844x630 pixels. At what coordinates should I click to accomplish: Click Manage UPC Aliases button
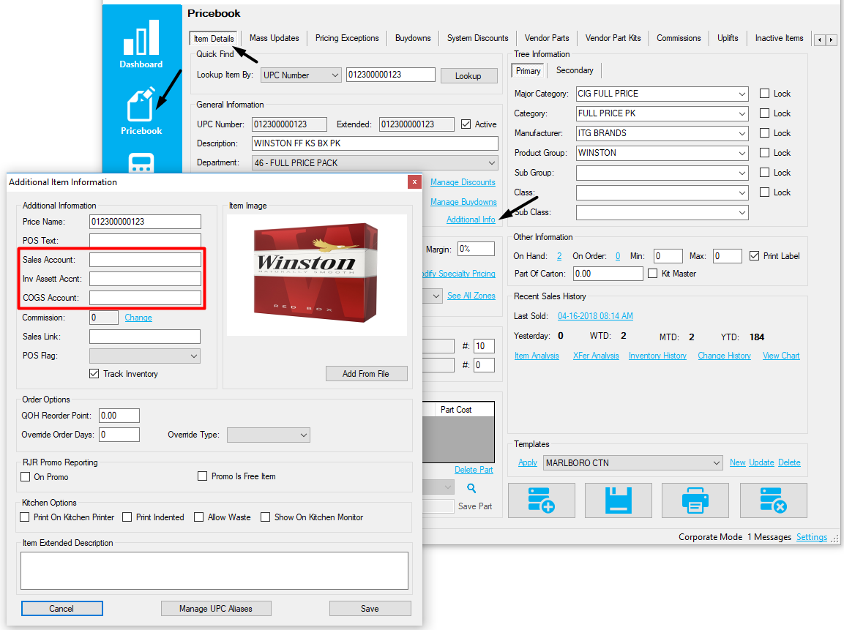point(216,609)
